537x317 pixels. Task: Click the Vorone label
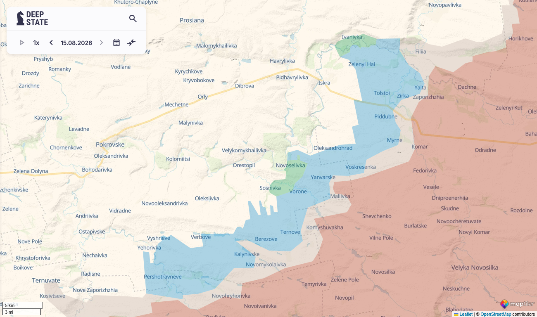click(298, 191)
